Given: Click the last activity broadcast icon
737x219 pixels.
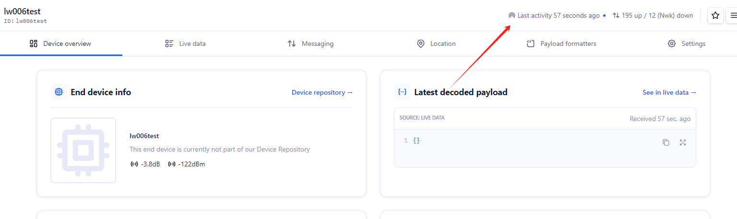Looking at the screenshot, I should [x=511, y=16].
